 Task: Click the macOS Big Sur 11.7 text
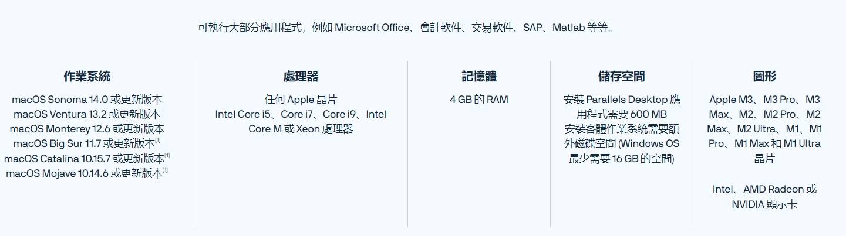83,144
